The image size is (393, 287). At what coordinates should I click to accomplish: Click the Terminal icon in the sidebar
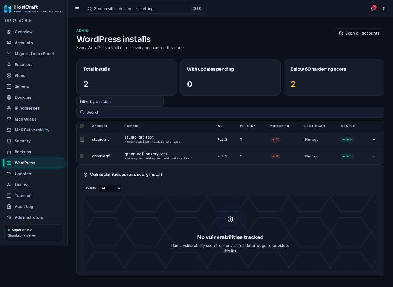(9, 196)
